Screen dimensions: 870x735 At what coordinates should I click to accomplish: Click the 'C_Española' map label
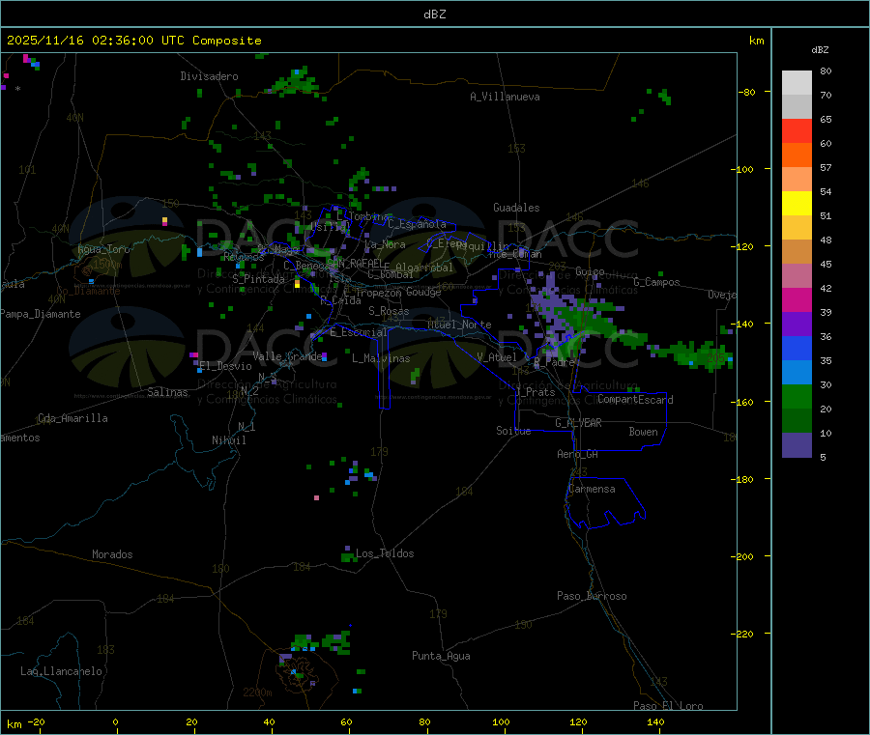pyautogui.click(x=417, y=224)
